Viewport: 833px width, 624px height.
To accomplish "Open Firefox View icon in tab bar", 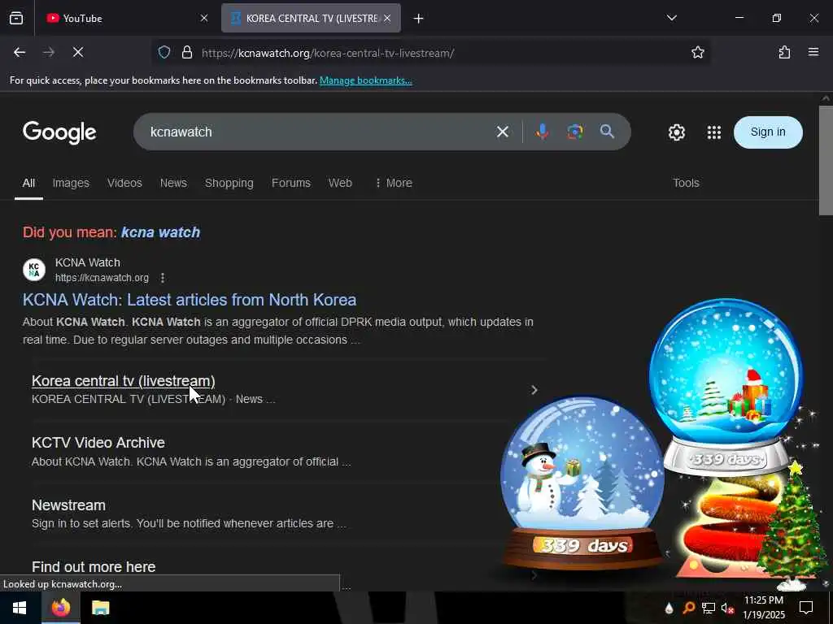I will [16, 18].
